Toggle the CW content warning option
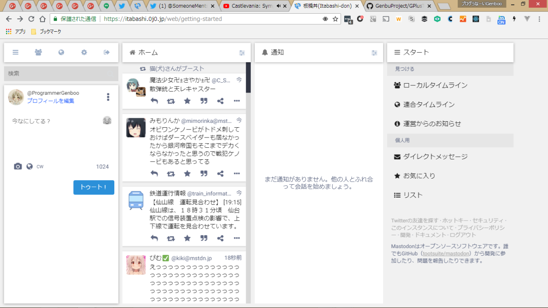The width and height of the screenshot is (548, 308). (40, 167)
